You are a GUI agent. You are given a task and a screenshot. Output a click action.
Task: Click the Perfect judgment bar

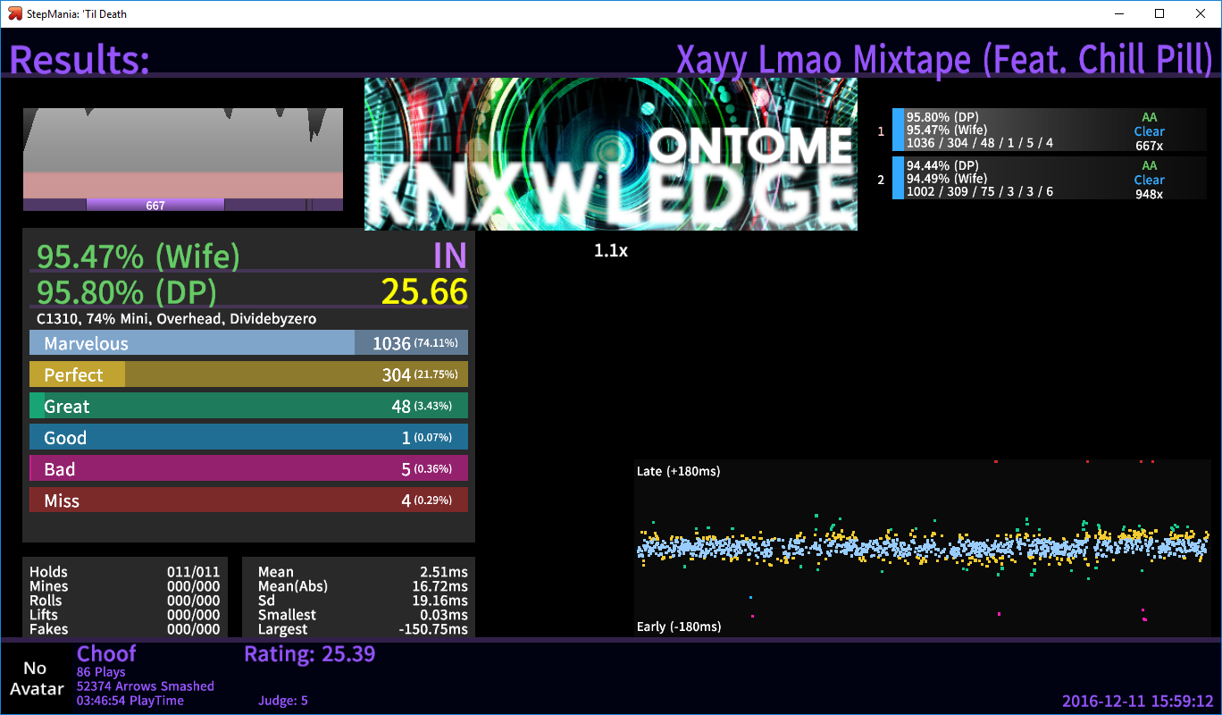point(248,374)
